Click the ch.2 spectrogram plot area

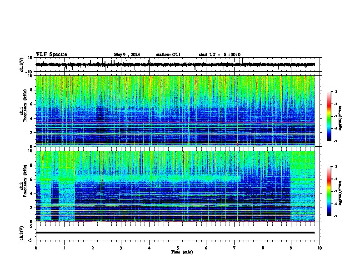(175, 186)
